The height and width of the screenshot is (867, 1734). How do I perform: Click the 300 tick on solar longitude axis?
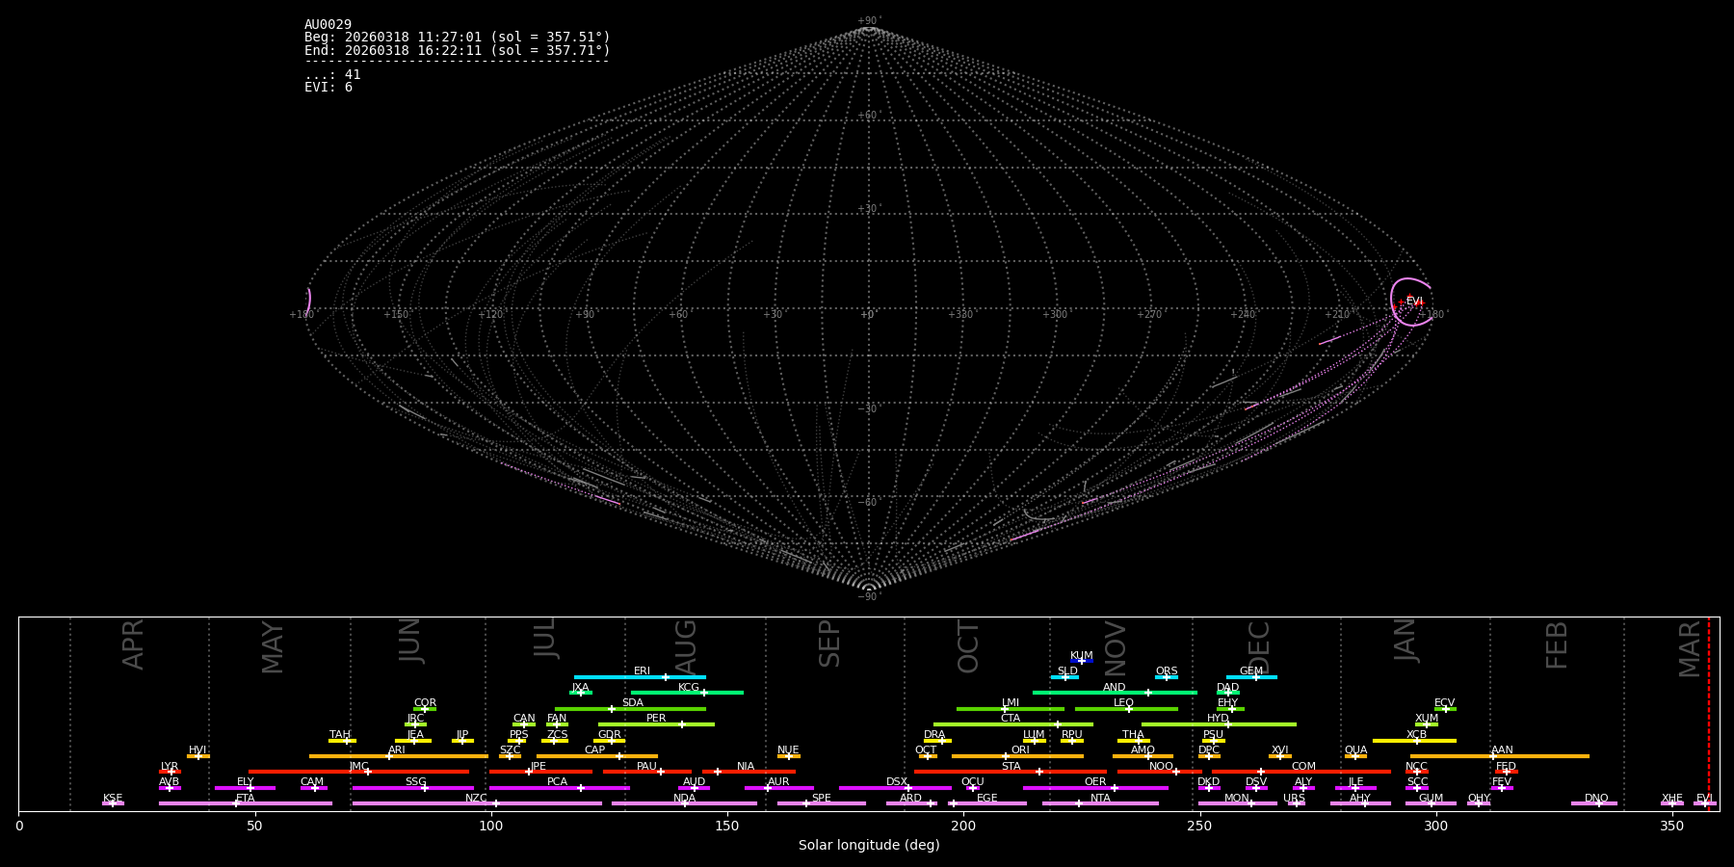point(1435,826)
